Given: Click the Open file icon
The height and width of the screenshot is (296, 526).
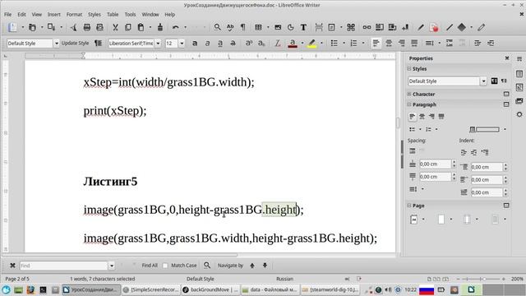Looking at the screenshot, I should [x=32, y=27].
